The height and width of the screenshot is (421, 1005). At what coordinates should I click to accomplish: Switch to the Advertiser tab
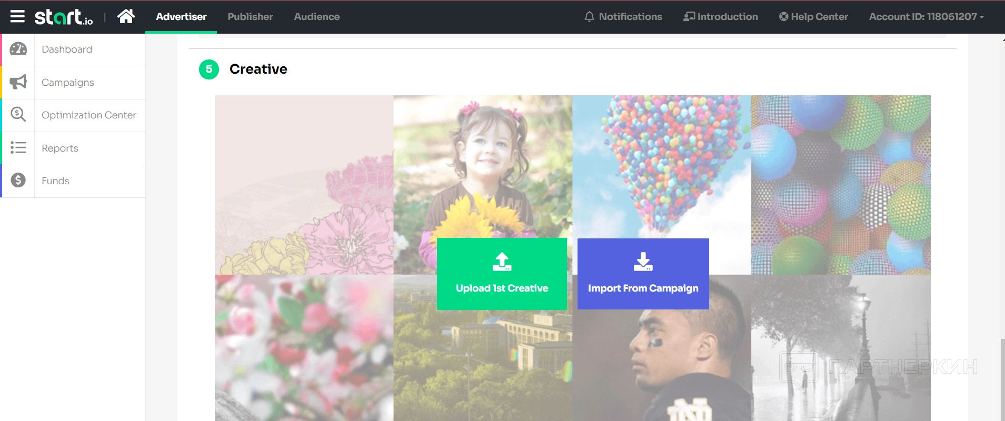(x=181, y=17)
